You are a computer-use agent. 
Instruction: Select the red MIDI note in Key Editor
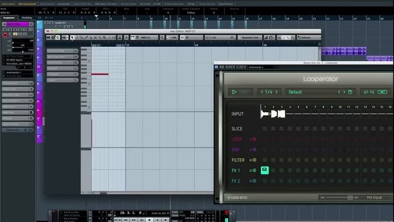click(x=100, y=74)
